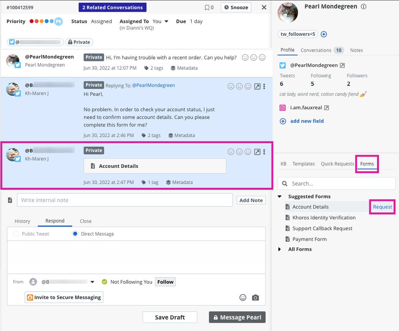Set priority to the yellow-orange dot
399x331 pixels.
tap(42, 22)
